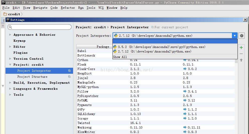
Task: Click the update arrow icon for Scrapy
Action: 185,118
